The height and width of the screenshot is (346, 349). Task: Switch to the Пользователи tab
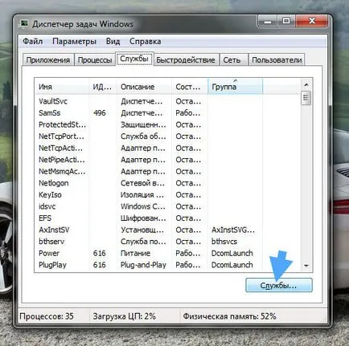click(x=277, y=59)
